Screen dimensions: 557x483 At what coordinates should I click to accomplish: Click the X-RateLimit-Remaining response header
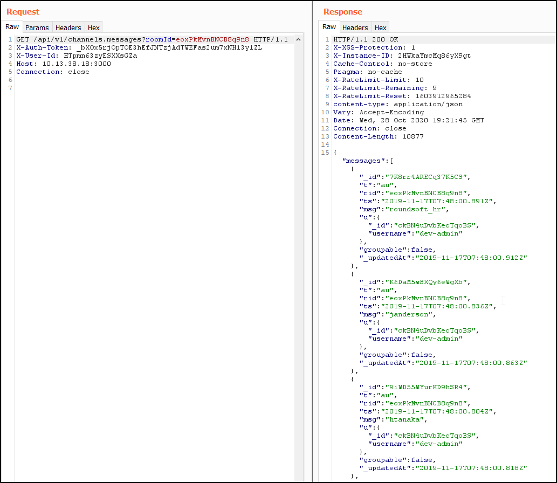click(x=379, y=88)
